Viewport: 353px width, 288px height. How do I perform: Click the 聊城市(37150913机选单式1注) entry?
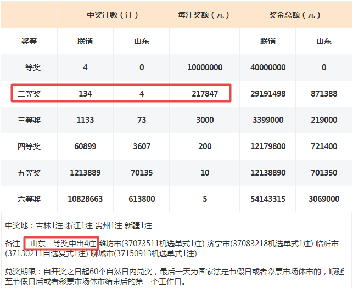coord(144,253)
